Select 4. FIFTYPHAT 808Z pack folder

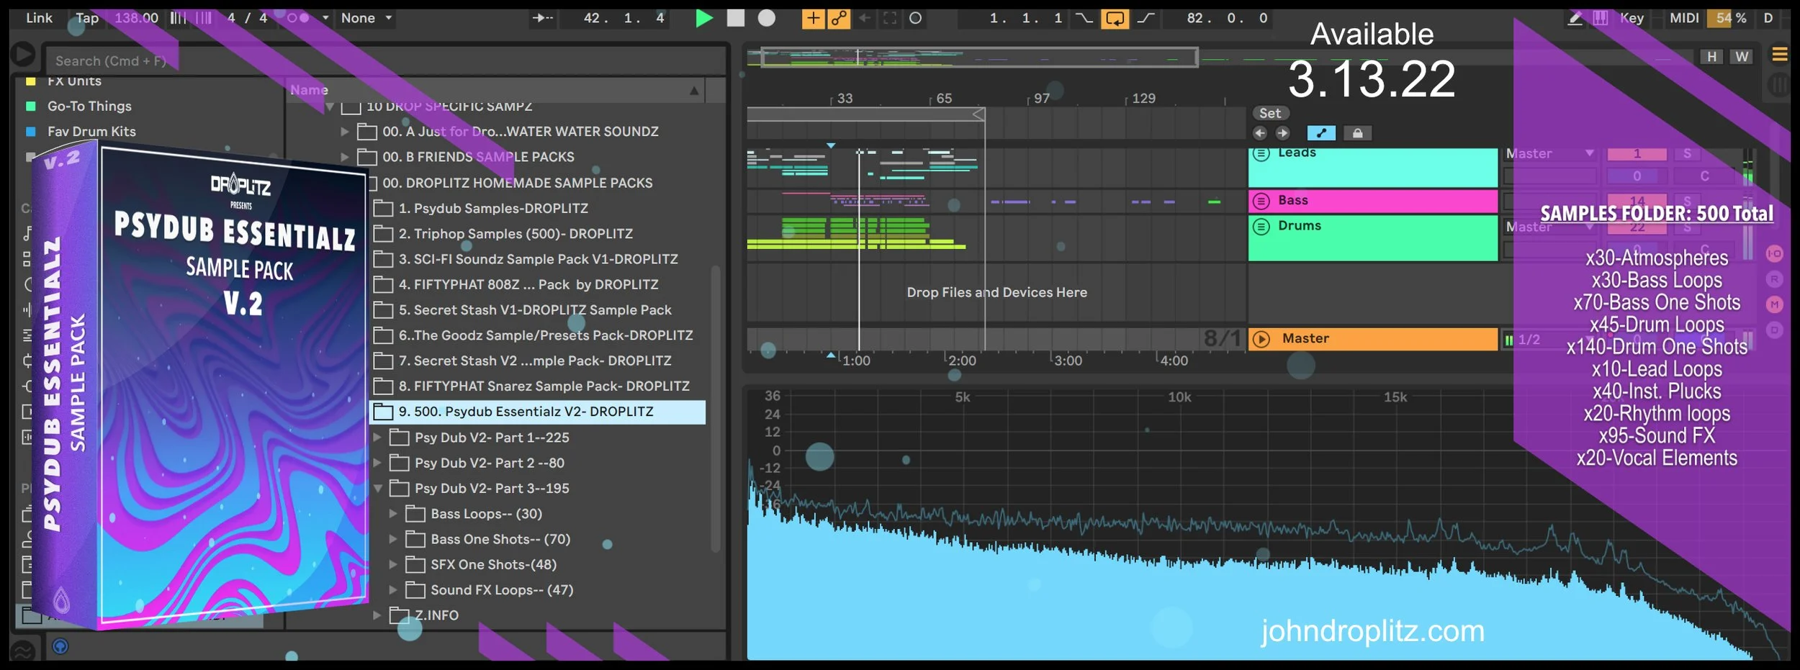528,285
